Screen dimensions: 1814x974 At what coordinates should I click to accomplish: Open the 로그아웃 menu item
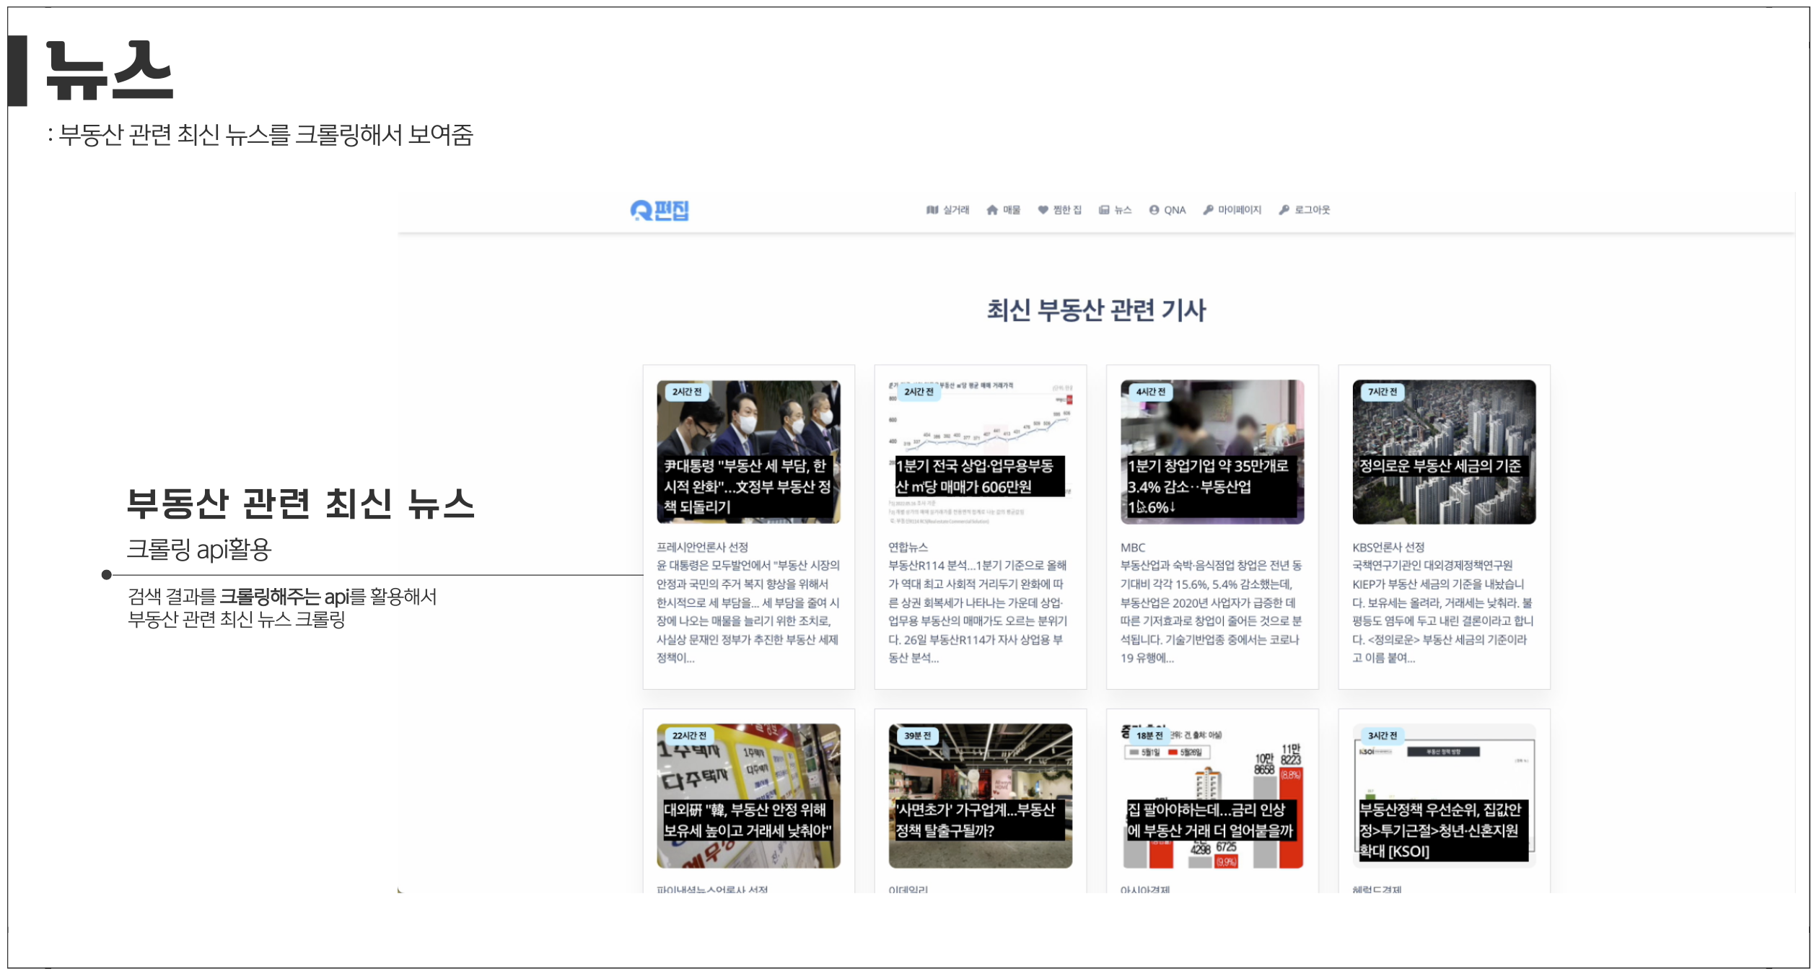pos(1312,210)
